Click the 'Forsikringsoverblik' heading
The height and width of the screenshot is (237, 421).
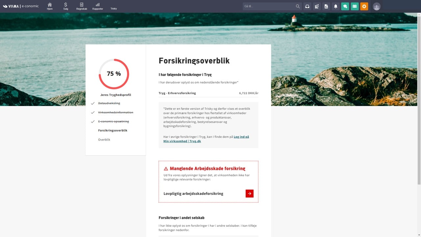[x=194, y=61]
